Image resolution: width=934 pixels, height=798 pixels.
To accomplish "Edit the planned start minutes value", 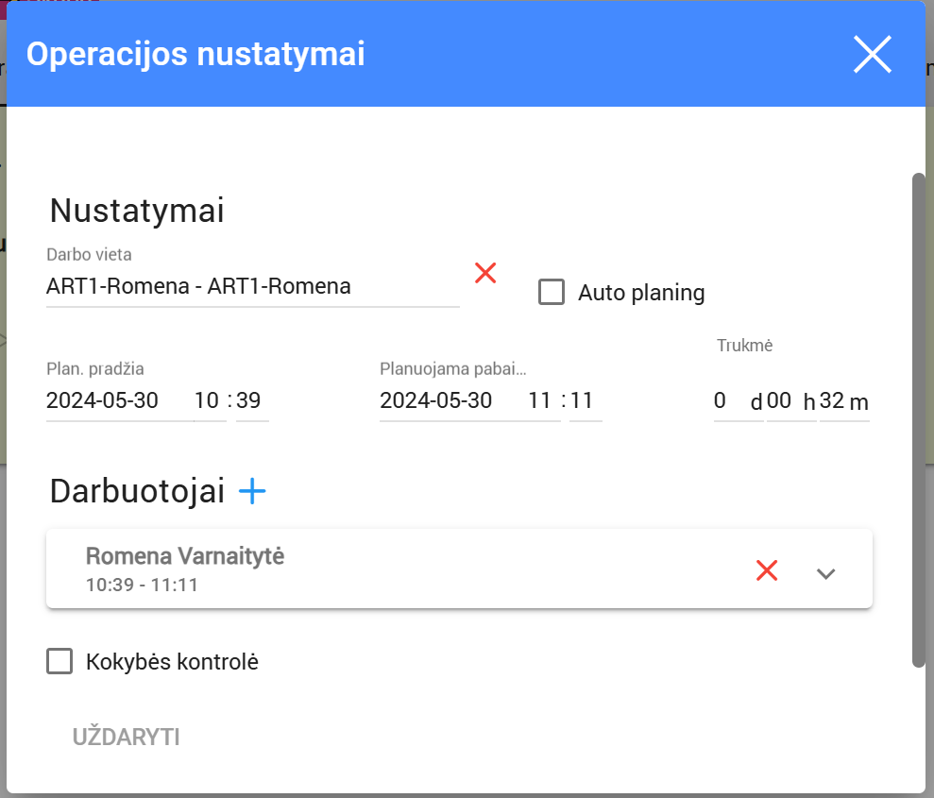I will pyautogui.click(x=250, y=400).
